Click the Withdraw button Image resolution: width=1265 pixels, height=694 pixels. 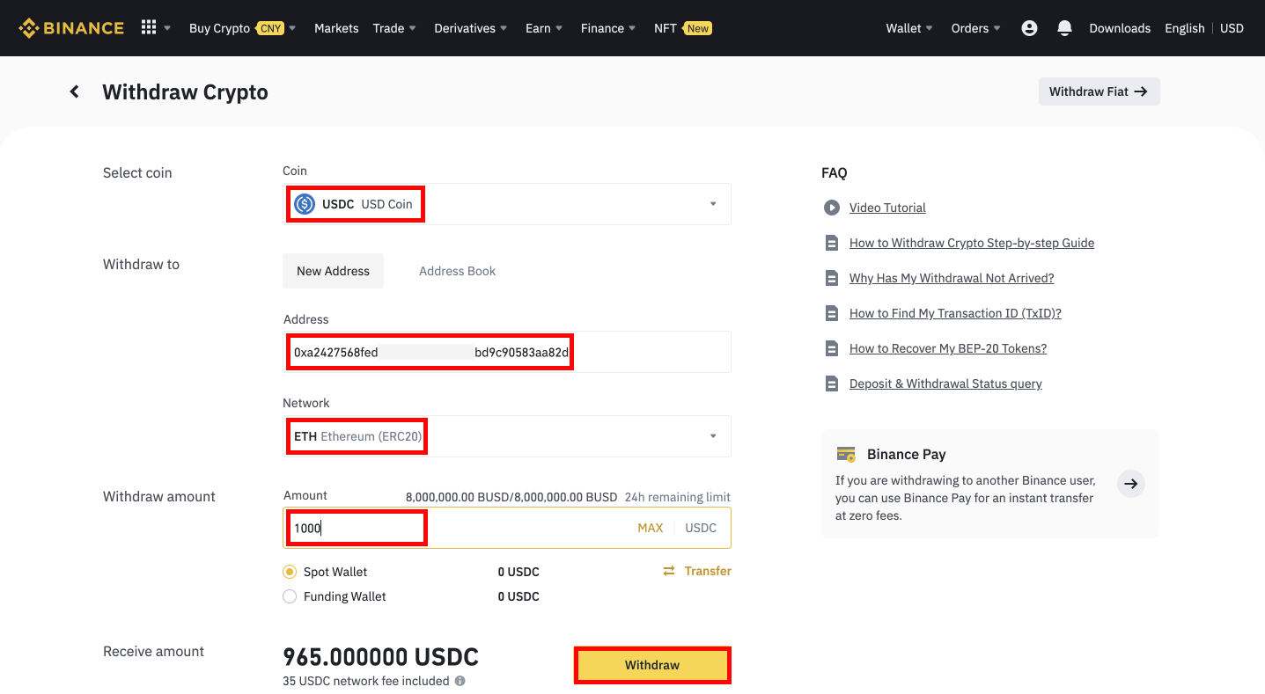pos(651,665)
